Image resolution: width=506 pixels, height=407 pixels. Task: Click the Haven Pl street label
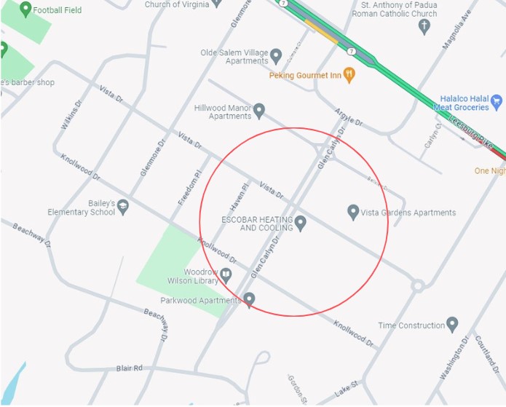click(239, 197)
